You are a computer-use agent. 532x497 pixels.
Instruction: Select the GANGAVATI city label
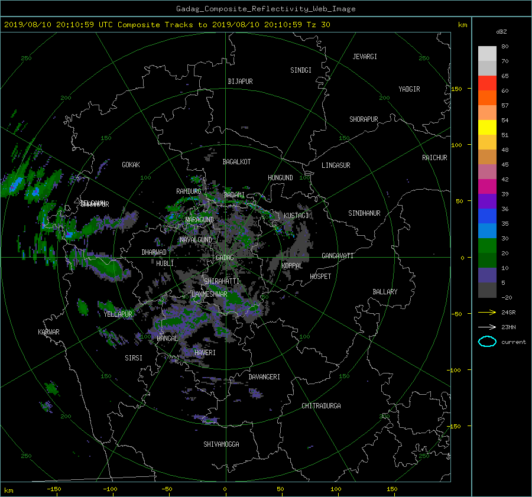(338, 256)
